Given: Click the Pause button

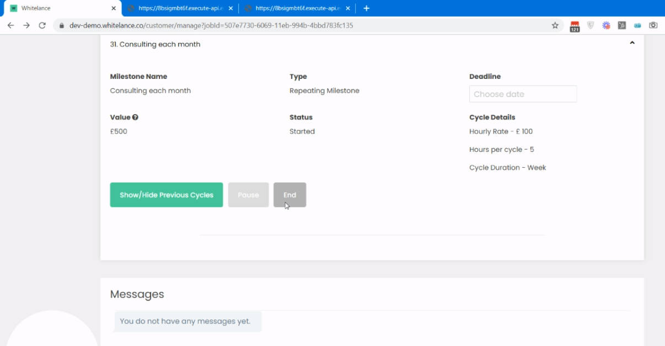Looking at the screenshot, I should (248, 195).
